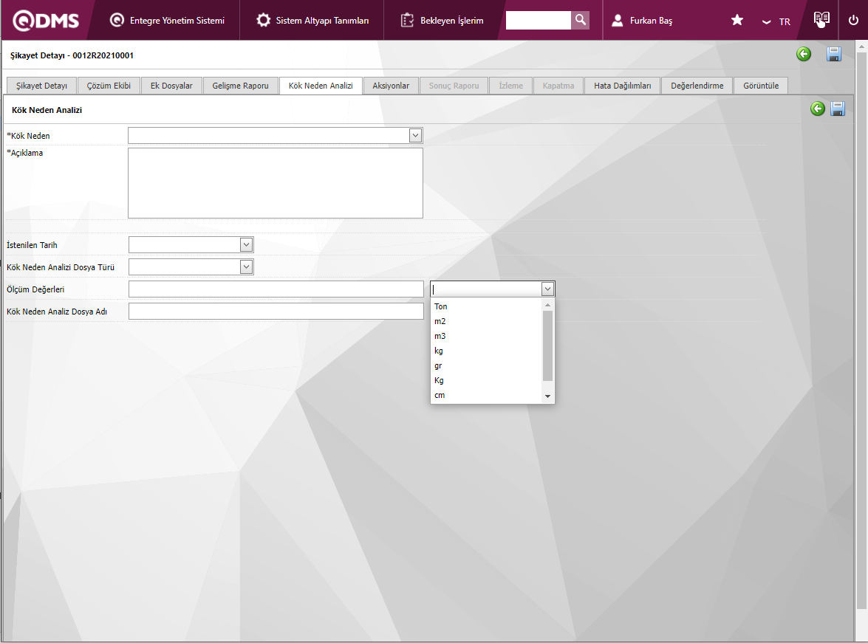868x643 pixels.
Task: Save using diskette in Kök Neden Analizi panel
Action: [x=838, y=109]
